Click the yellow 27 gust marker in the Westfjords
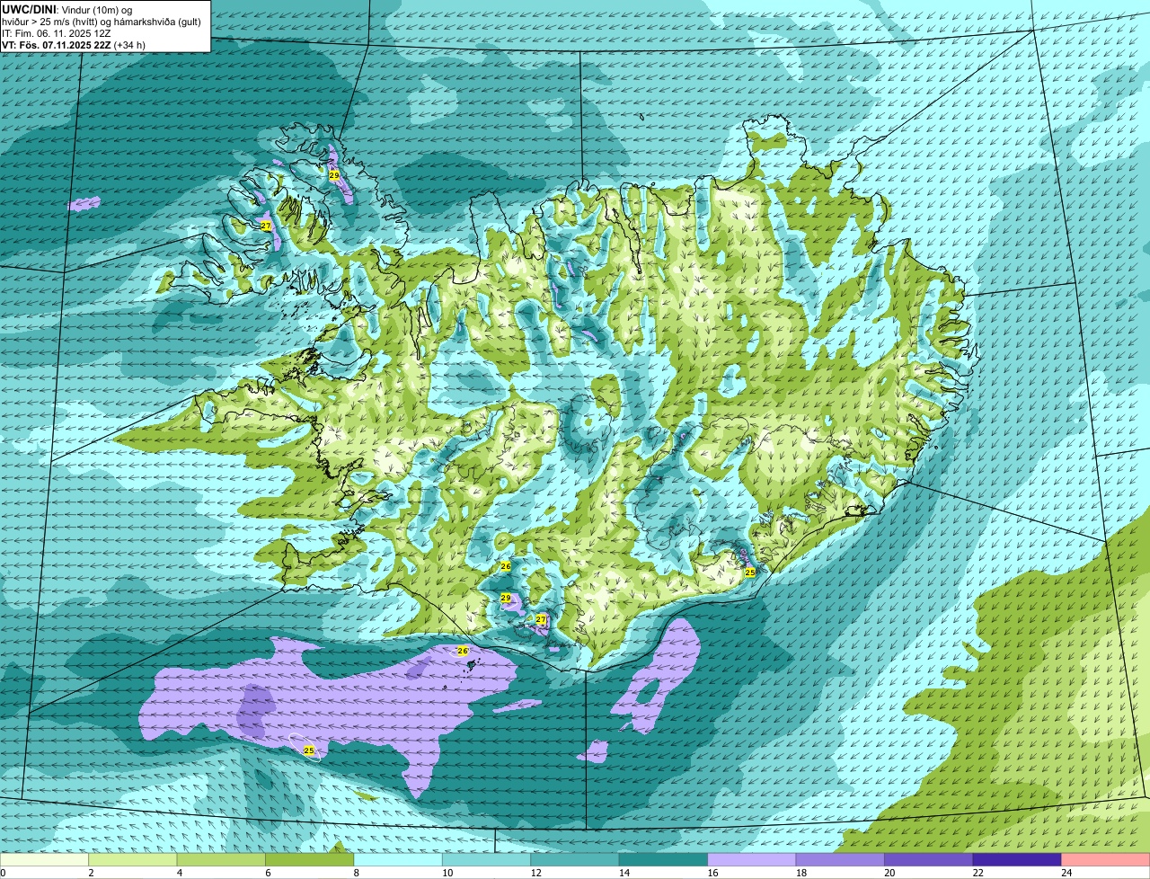Screen dimensions: 1150x879 point(266,226)
